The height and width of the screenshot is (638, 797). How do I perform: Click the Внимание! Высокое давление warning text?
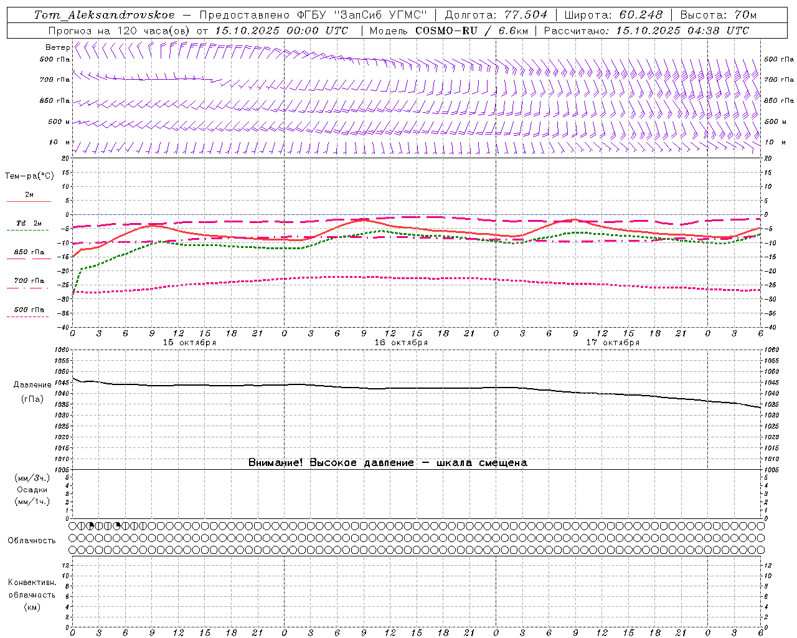(x=388, y=462)
